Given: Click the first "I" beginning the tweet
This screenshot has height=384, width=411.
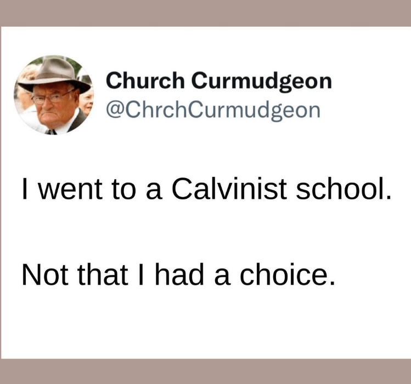Looking at the screenshot, I should (x=25, y=190).
